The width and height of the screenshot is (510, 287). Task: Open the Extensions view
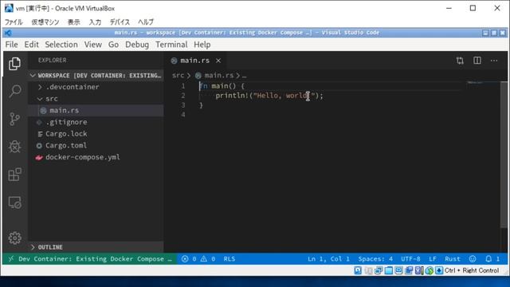14,175
